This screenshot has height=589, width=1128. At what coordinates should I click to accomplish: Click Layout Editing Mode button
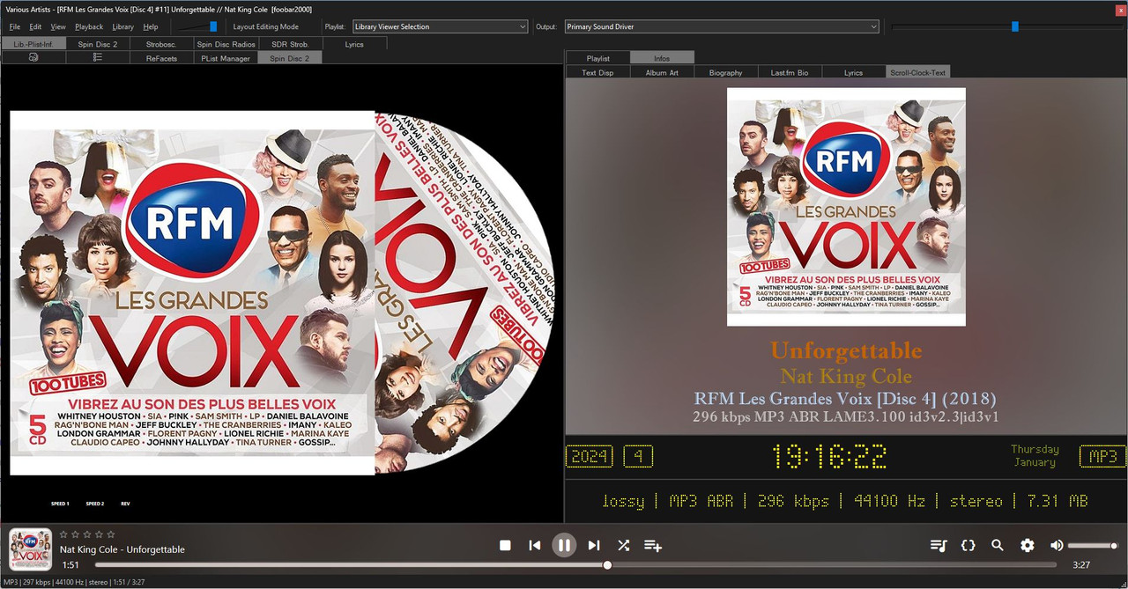tap(266, 26)
